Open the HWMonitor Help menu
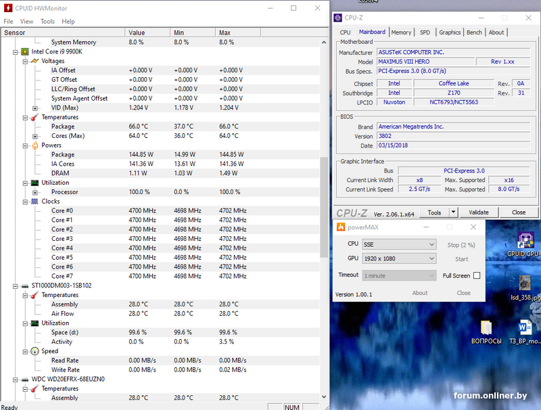541x410 pixels. pyautogui.click(x=68, y=22)
